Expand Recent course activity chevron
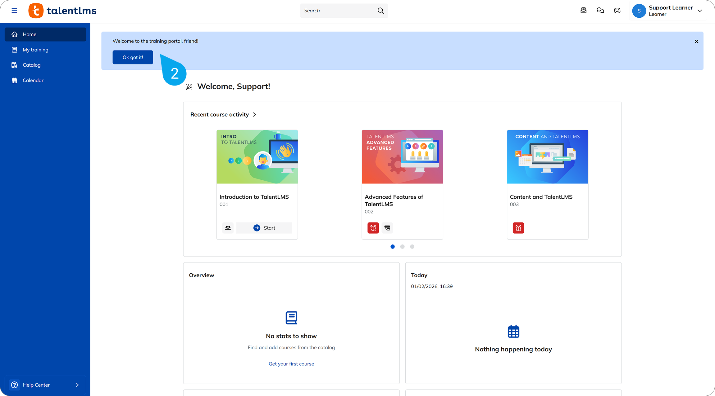This screenshot has width=715, height=396. [x=254, y=115]
